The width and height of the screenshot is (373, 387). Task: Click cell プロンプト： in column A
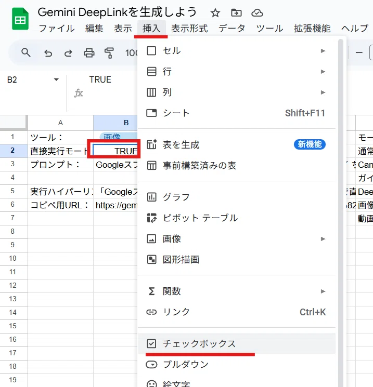pos(60,164)
